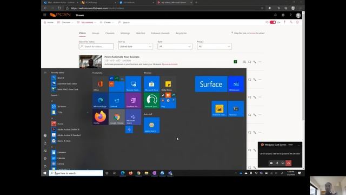The width and height of the screenshot is (346, 195).
Task: Open the Surface tile
Action: 211,84
